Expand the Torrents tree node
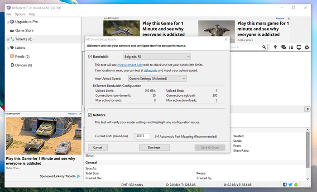 tap(8, 39)
